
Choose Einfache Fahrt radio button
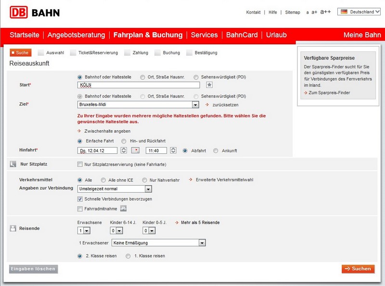[x=80, y=141]
